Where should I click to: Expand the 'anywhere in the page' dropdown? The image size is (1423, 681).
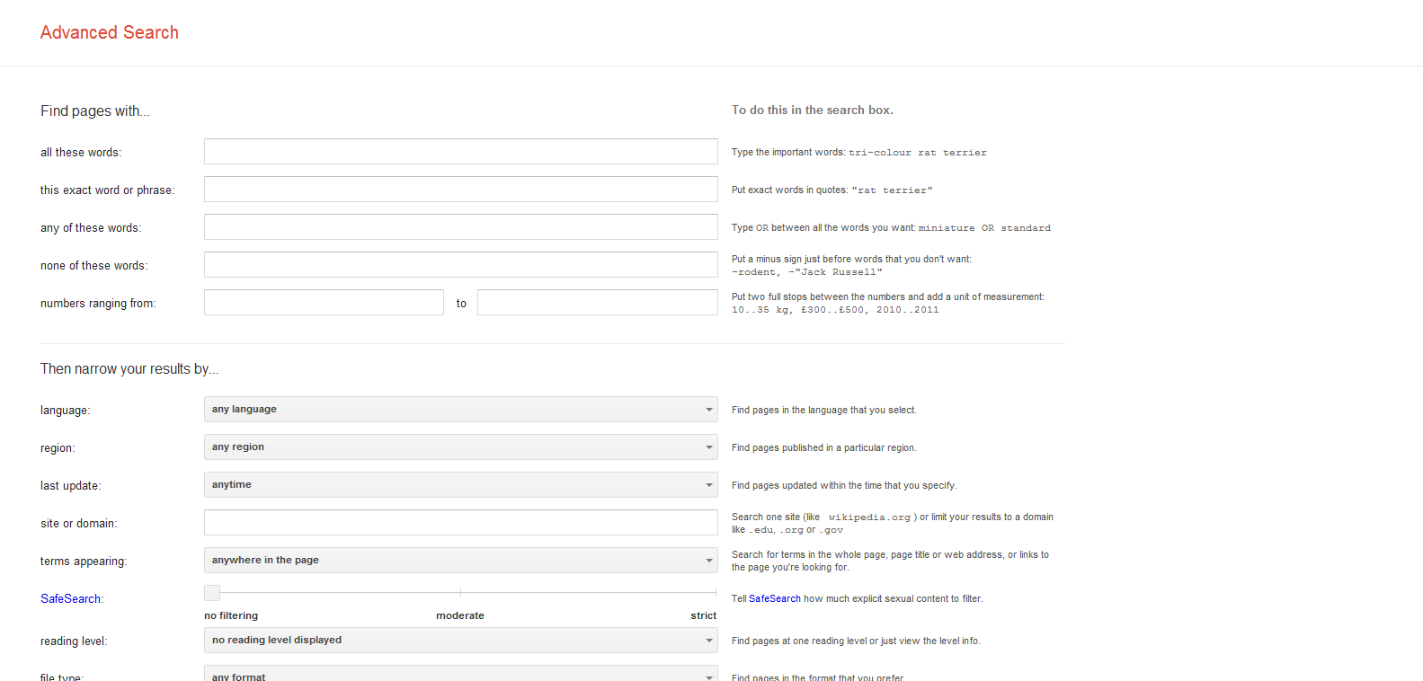[460, 561]
